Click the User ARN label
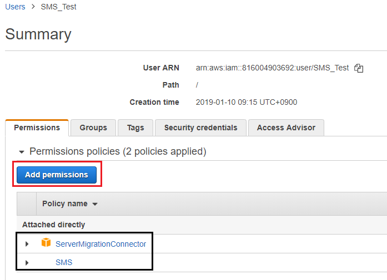 click(161, 68)
